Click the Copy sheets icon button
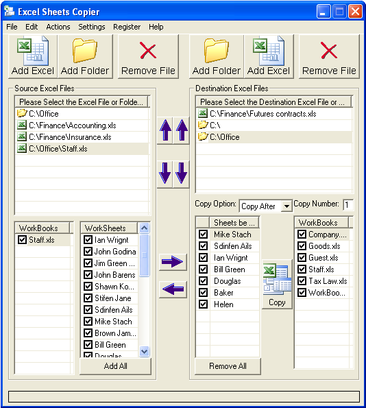Viewport: 366px width, 408px height. point(277,284)
